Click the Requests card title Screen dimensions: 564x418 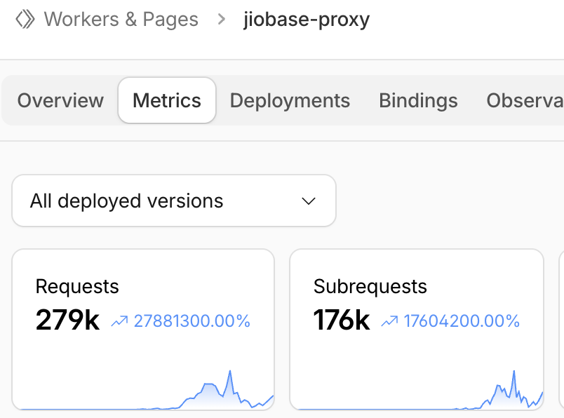pos(77,287)
